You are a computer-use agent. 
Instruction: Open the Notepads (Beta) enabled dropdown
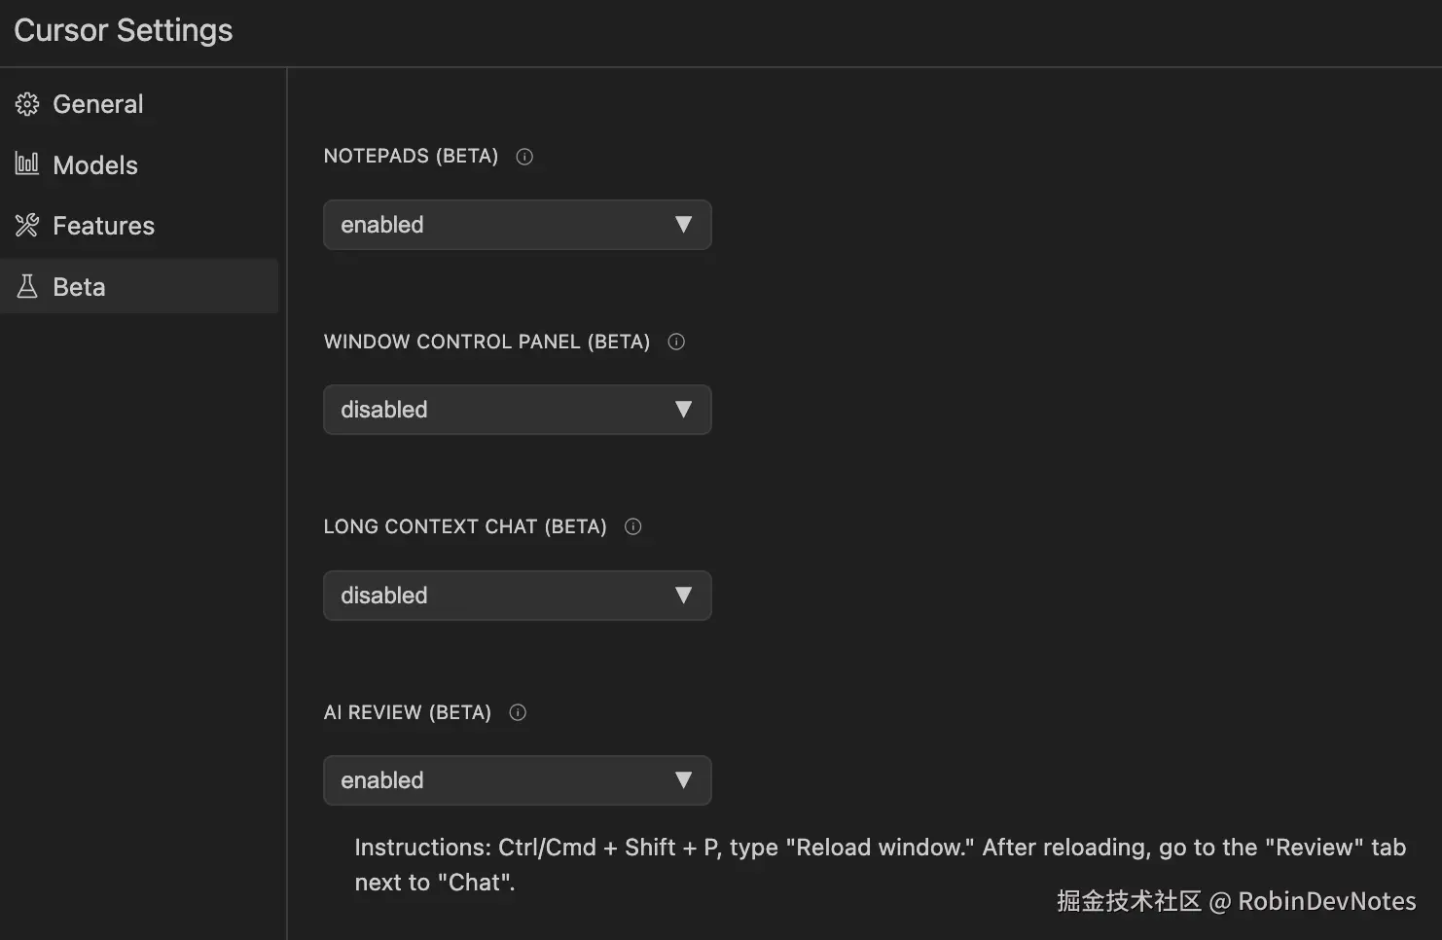click(x=517, y=225)
